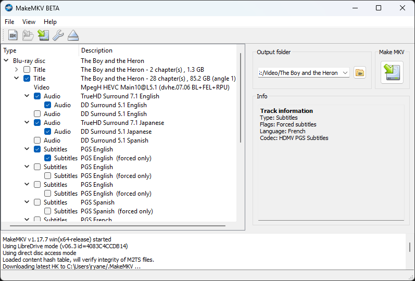
Task: Maximize the MakeMKV window
Action: pyautogui.click(x=379, y=8)
